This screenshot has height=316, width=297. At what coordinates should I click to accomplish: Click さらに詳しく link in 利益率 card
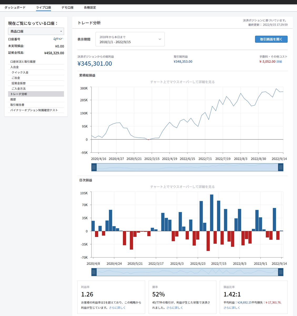[x=117, y=308]
